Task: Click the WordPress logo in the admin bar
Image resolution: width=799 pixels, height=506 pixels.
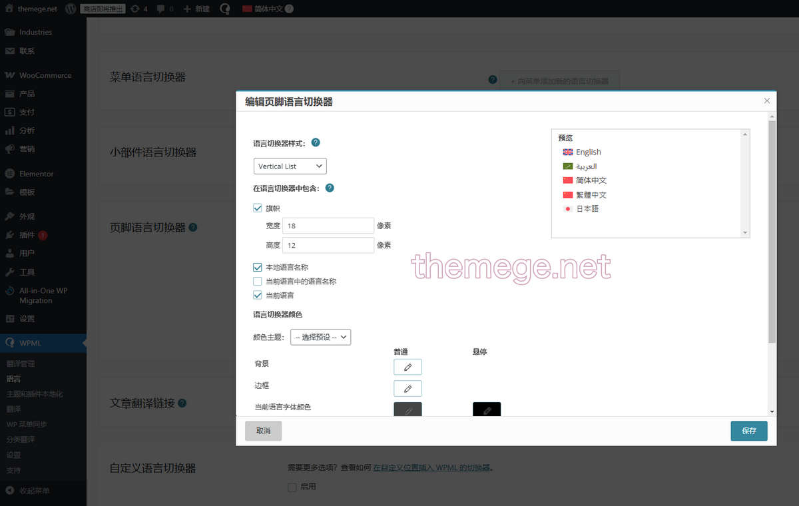Action: (x=71, y=9)
